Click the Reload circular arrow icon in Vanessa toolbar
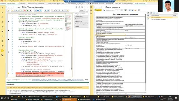The height and width of the screenshot is (101, 179). (19, 10)
